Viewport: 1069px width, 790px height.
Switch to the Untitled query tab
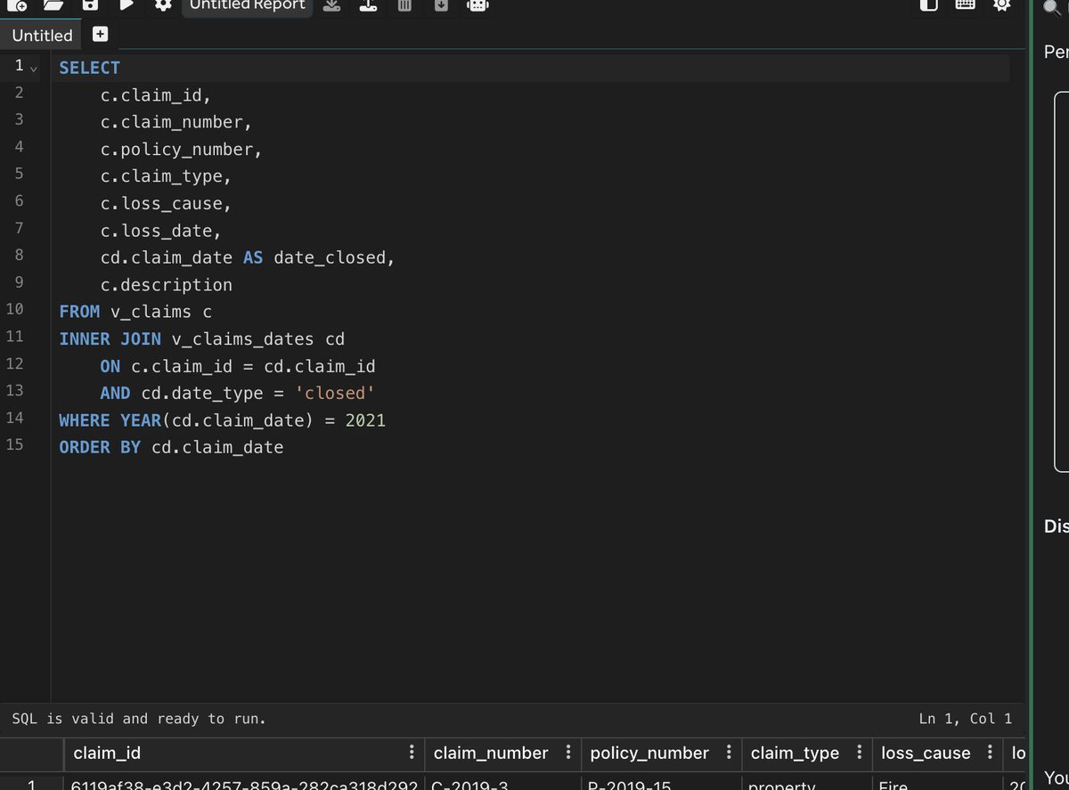coord(42,36)
